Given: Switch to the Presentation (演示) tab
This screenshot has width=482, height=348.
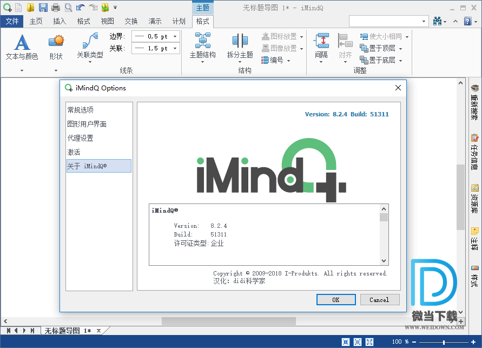Looking at the screenshot, I should pos(155,21).
